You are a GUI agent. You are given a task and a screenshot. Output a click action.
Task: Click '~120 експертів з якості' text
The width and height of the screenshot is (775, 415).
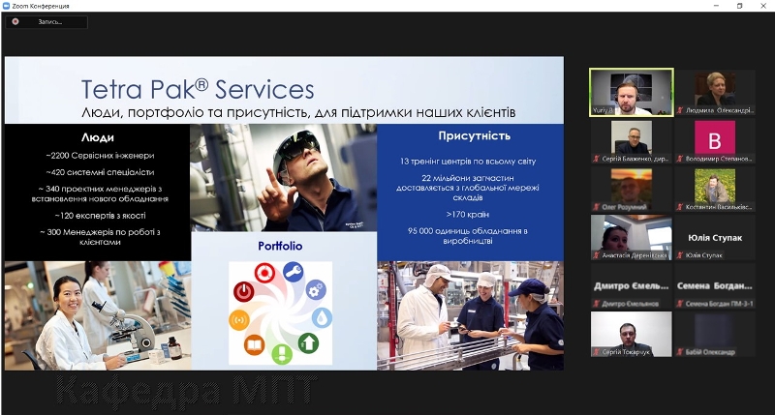click(101, 216)
